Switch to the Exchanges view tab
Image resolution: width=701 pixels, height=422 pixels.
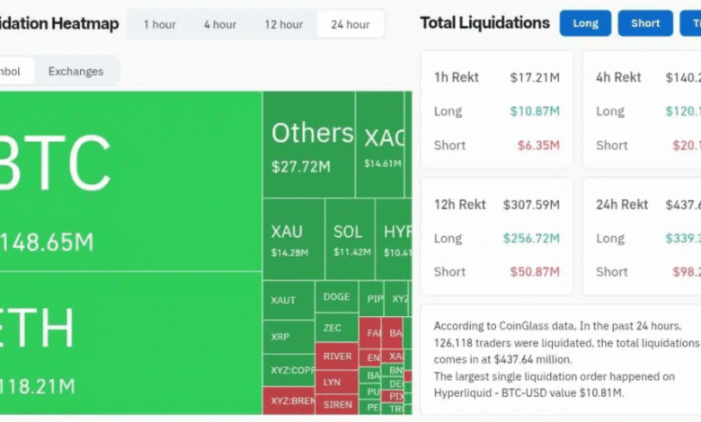coord(75,71)
